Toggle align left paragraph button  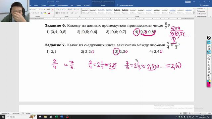click(57, 13)
